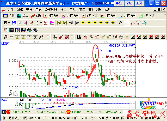
Task: Step back with the left triangle
Action: click(x=71, y=23)
